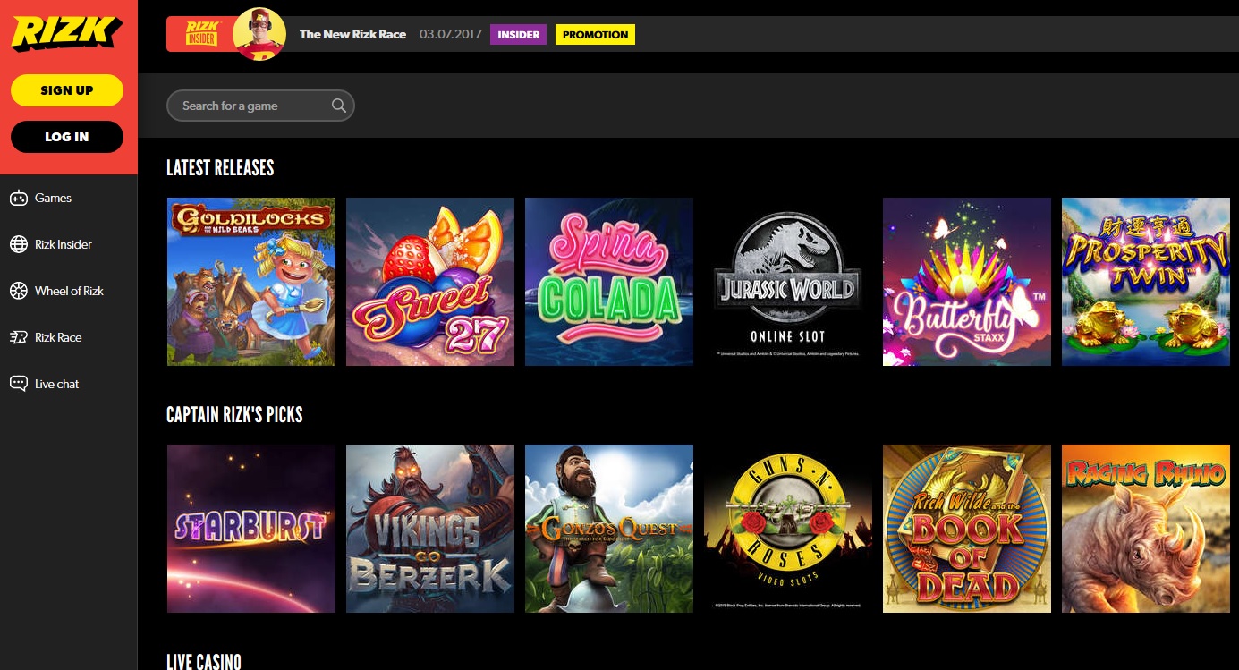Open the Games menu item
Image resolution: width=1239 pixels, height=670 pixels.
[53, 199]
